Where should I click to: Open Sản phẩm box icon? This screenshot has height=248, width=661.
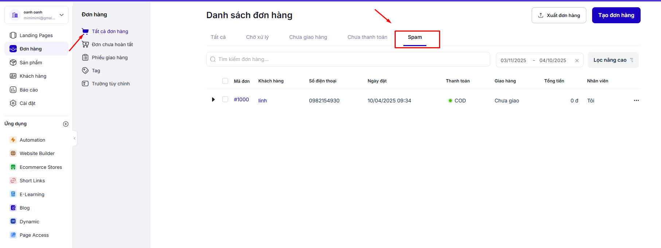coord(13,62)
